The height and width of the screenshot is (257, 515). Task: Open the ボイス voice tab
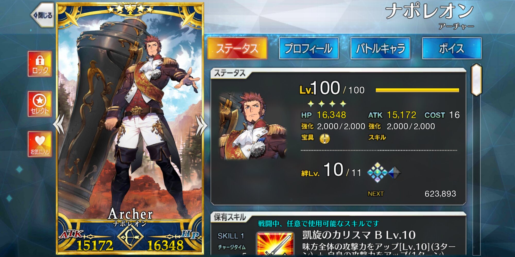coord(452,48)
